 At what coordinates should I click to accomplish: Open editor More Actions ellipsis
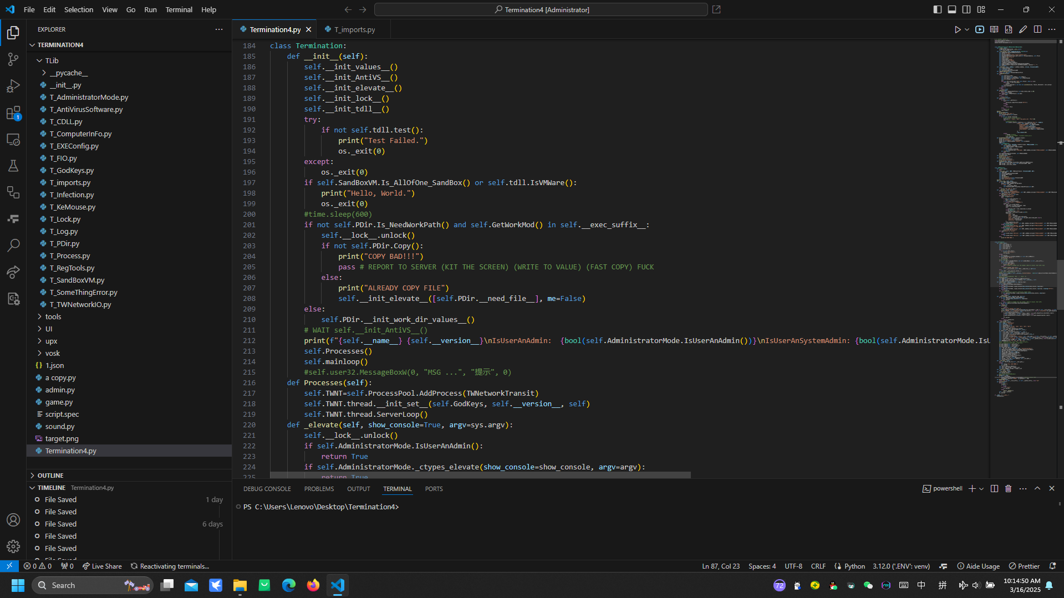point(1052,29)
